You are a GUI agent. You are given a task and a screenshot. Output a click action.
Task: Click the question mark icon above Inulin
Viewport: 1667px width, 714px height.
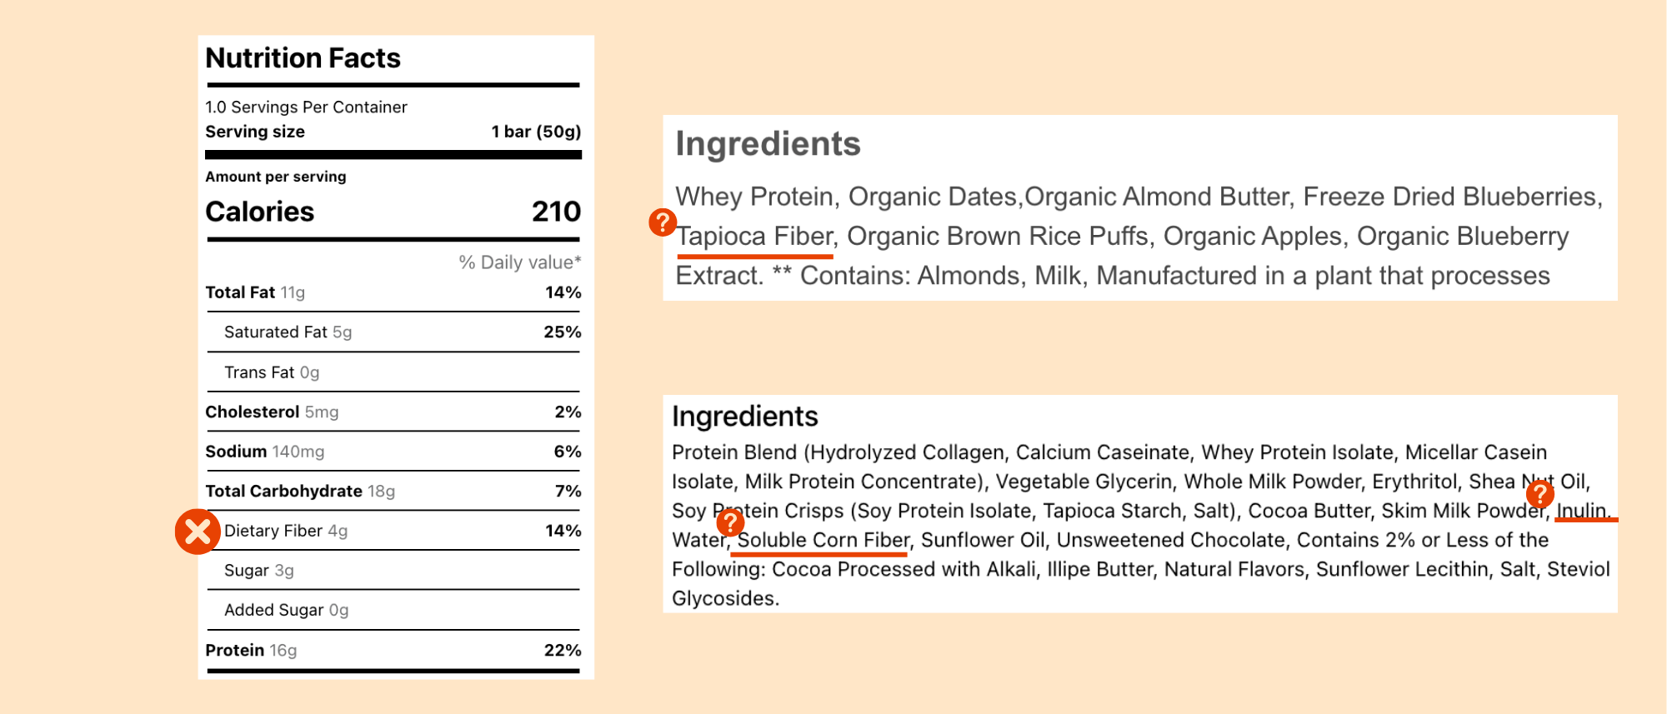(1540, 494)
